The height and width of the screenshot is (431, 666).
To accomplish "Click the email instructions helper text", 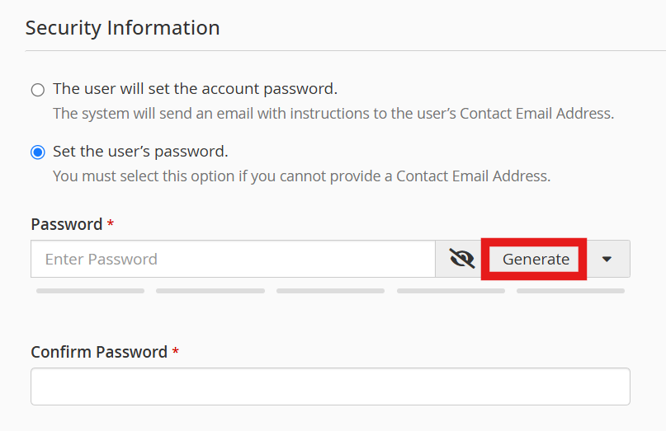I will [x=333, y=113].
